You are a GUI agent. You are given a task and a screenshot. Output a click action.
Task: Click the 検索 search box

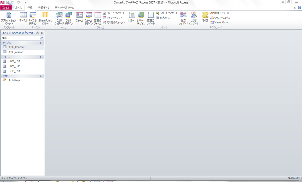click(x=21, y=38)
